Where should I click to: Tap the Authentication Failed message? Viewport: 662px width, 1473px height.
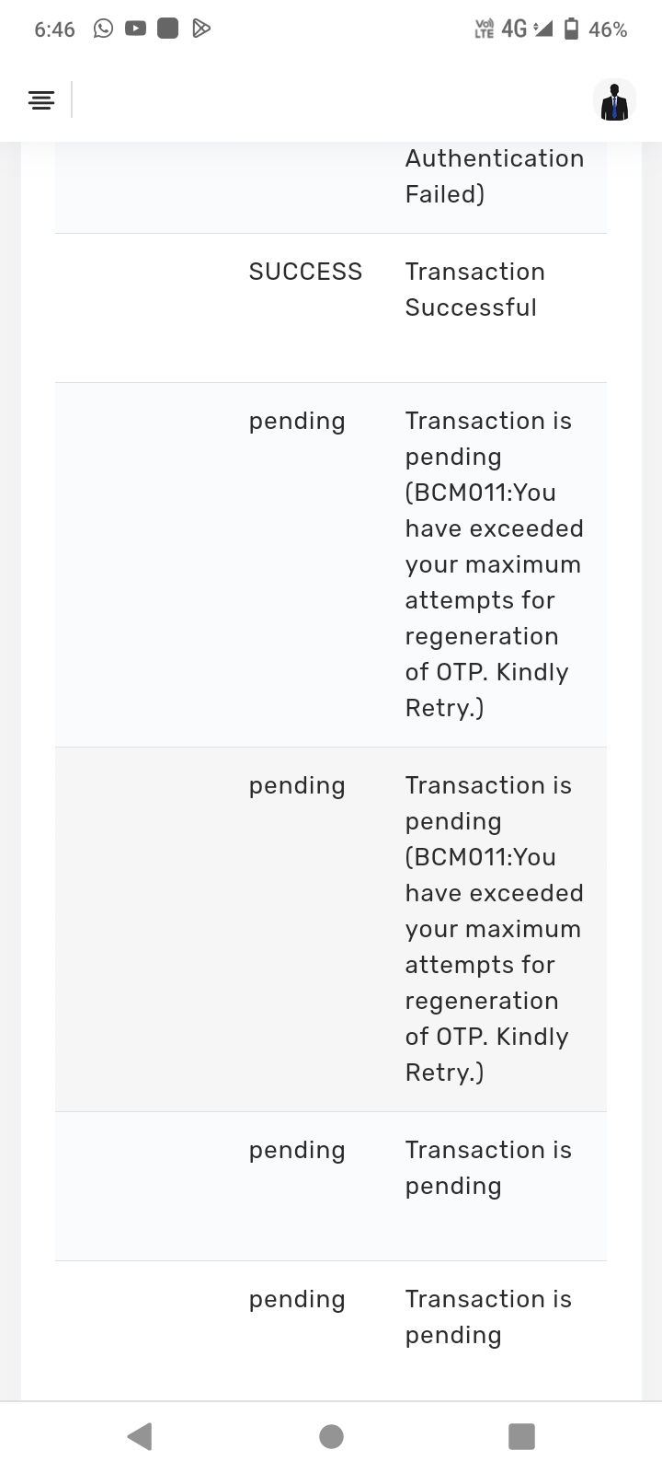coord(494,176)
